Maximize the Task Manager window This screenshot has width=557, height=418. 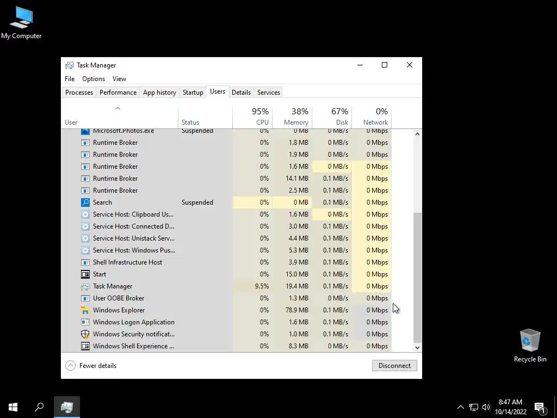point(385,65)
